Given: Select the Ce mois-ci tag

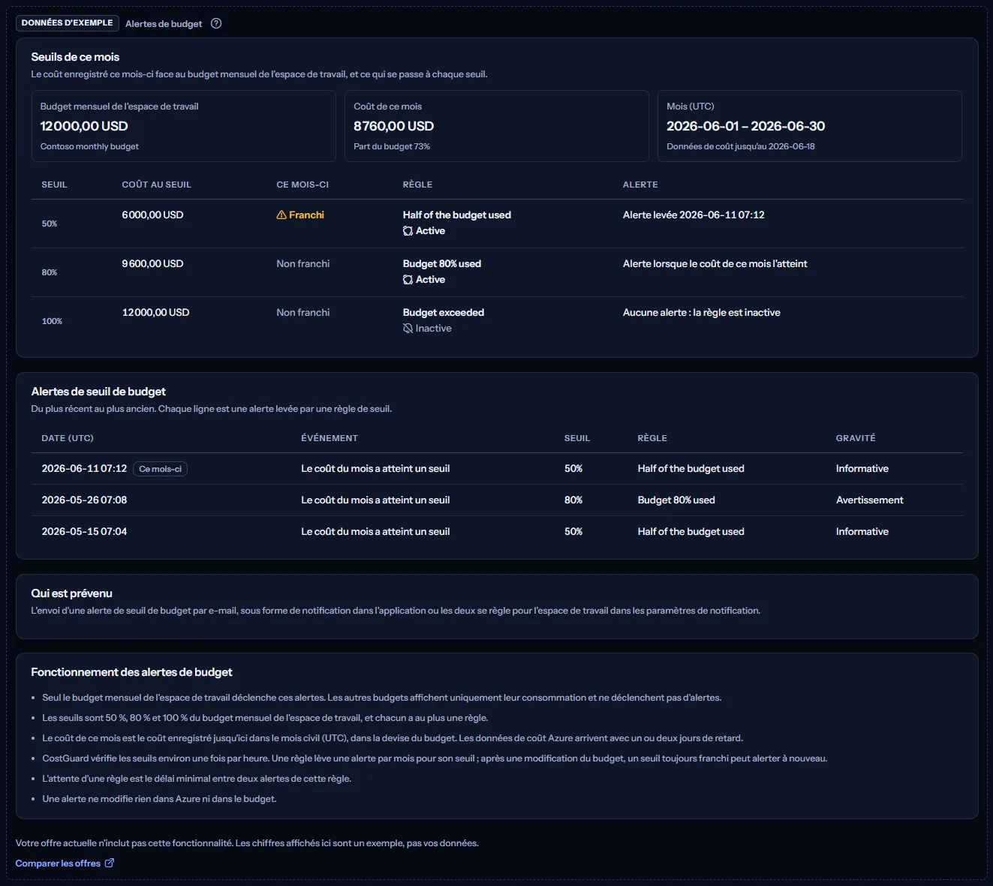Looking at the screenshot, I should click(x=160, y=469).
